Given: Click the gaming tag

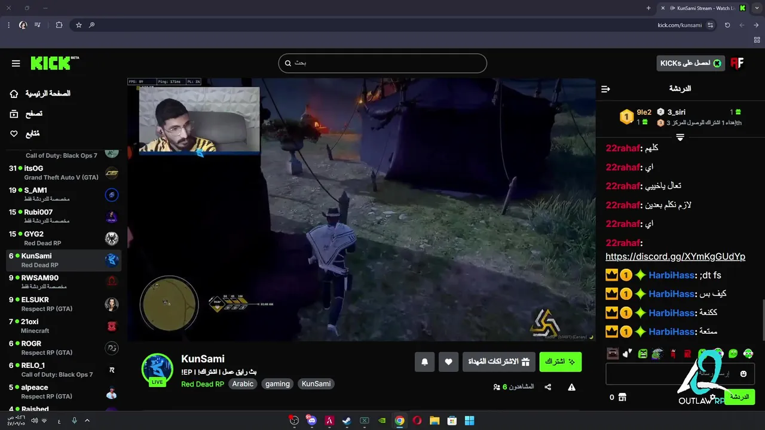Looking at the screenshot, I should [277, 384].
